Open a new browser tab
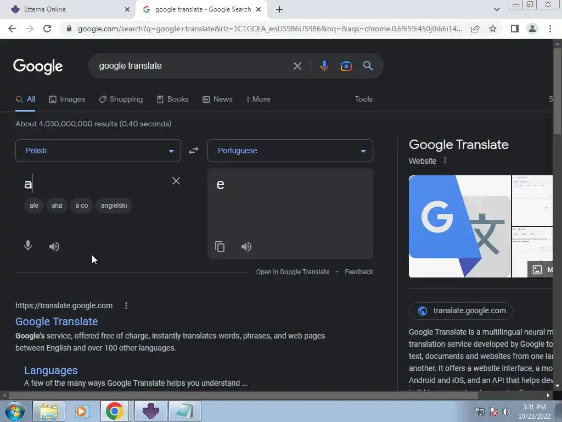The width and height of the screenshot is (562, 422). click(279, 10)
